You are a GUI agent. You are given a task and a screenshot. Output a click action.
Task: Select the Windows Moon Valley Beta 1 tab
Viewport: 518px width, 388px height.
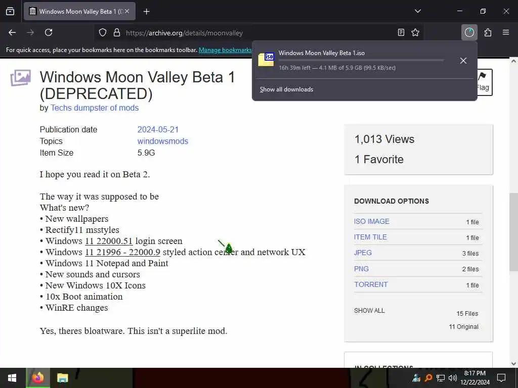coord(79,11)
